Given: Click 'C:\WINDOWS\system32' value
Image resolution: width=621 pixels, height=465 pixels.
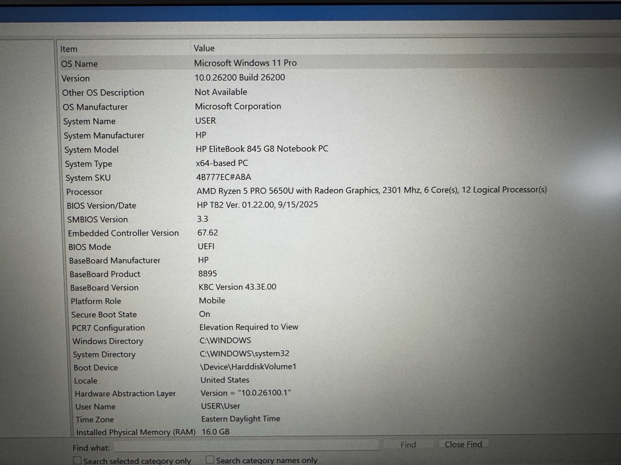Looking at the screenshot, I should click(x=245, y=353).
